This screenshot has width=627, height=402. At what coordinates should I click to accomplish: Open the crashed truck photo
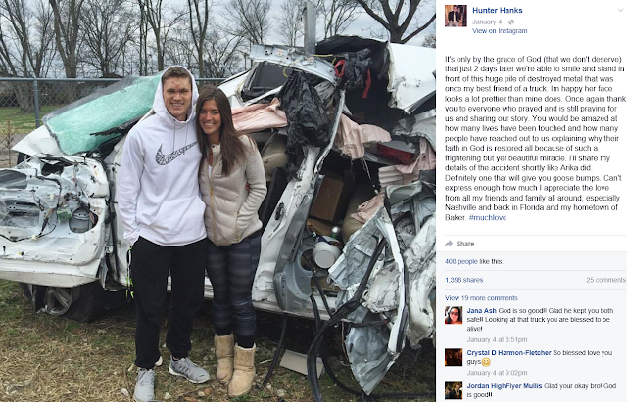click(x=217, y=201)
